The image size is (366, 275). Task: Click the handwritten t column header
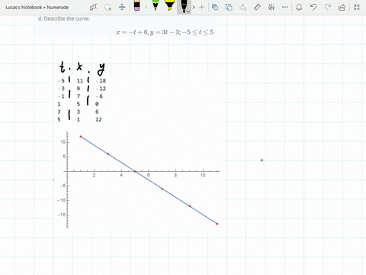tap(63, 67)
